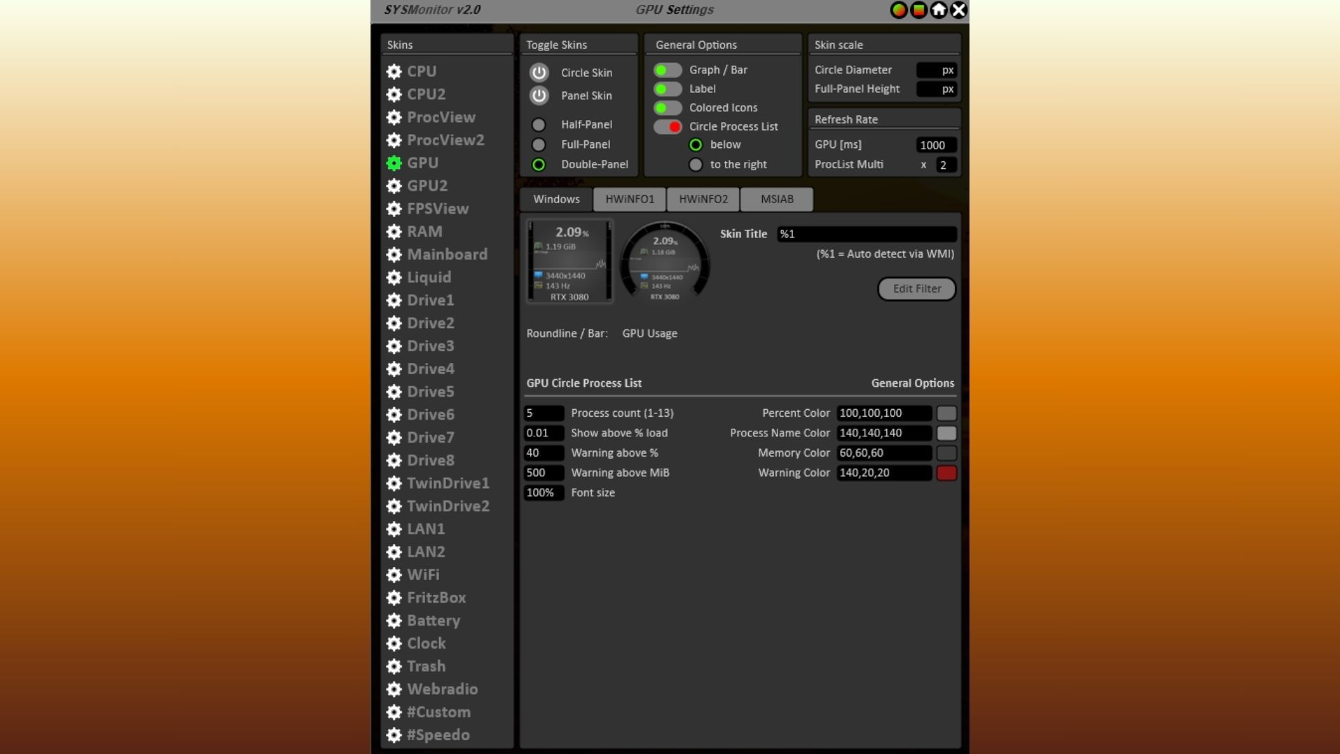
Task: Click the Warning above MiB field
Action: coord(544,473)
